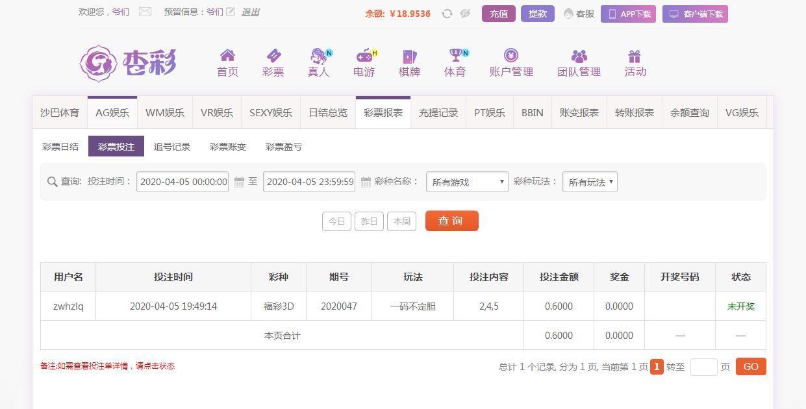Open the 彩票 lottery ticket icon
The height and width of the screenshot is (409, 806).
pyautogui.click(x=273, y=56)
